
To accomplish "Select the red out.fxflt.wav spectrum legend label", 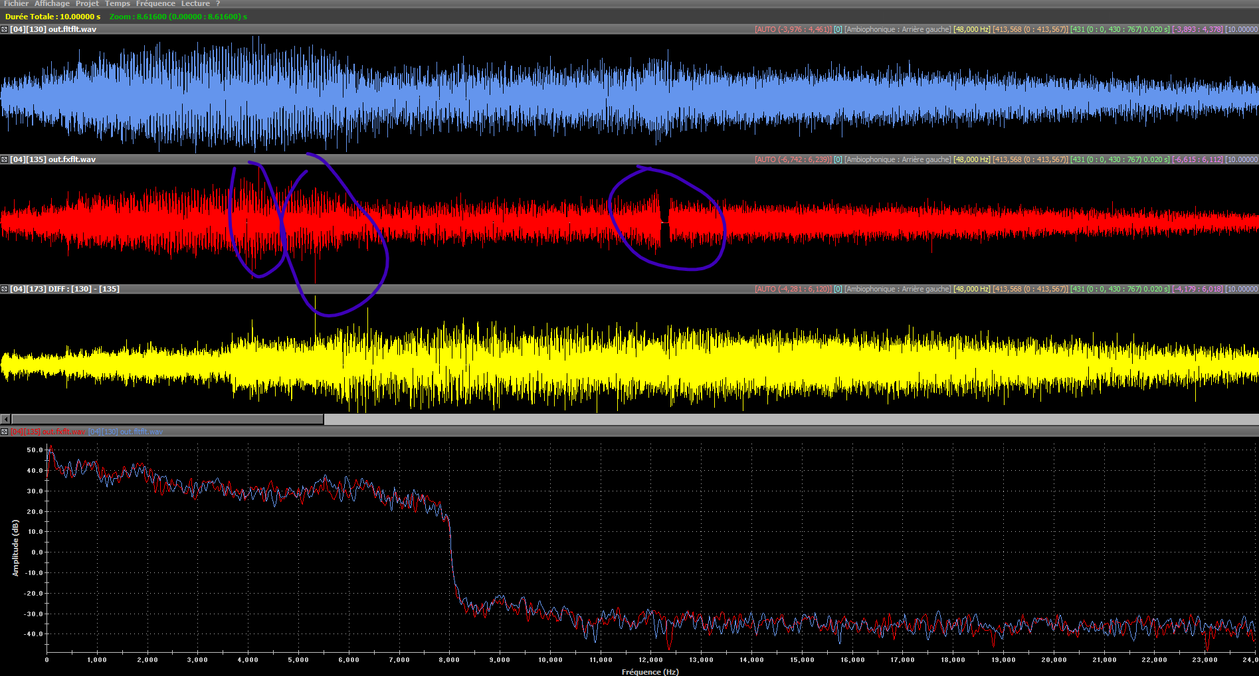I will [x=48, y=432].
